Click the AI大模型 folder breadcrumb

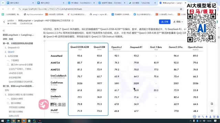(x=12, y=24)
